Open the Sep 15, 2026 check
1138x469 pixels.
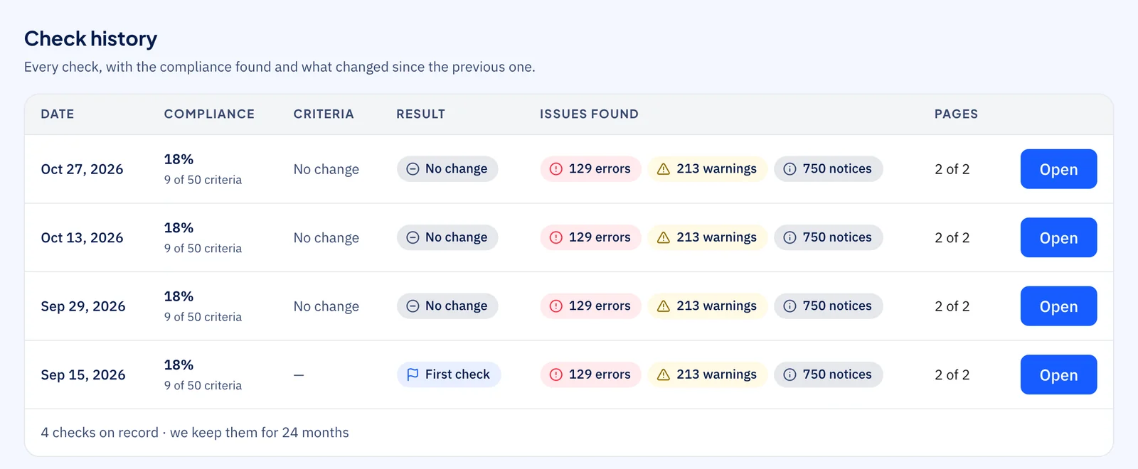pyautogui.click(x=1058, y=374)
